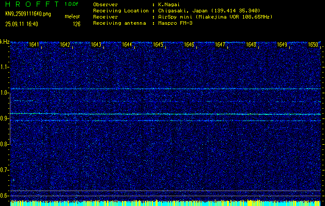The height and width of the screenshot is (206, 325).
Task: Click the 0.7 frequency axis label
Action: coord(5,170)
